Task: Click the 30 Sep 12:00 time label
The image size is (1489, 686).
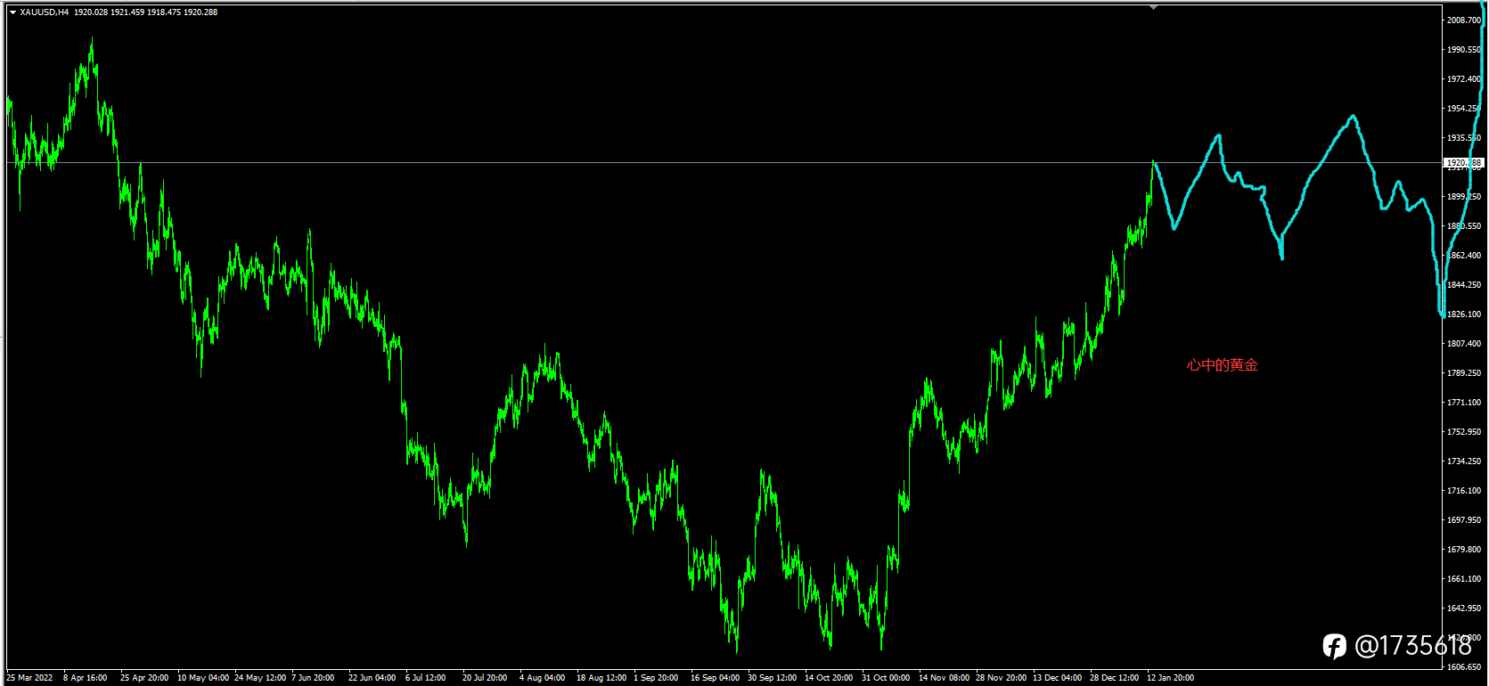Action: pyautogui.click(x=773, y=678)
